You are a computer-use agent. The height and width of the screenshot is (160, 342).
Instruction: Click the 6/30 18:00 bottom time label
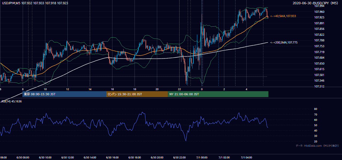pyautogui.click(x=135, y=158)
